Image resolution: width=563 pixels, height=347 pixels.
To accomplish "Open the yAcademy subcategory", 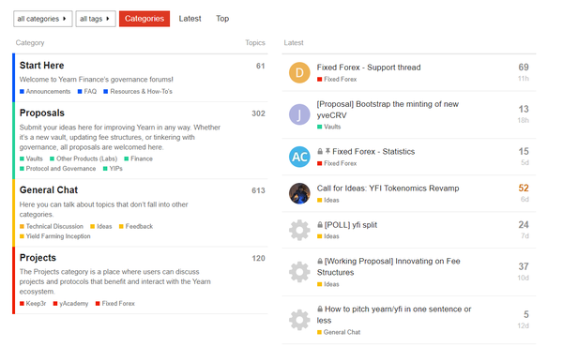I will 70,304.
